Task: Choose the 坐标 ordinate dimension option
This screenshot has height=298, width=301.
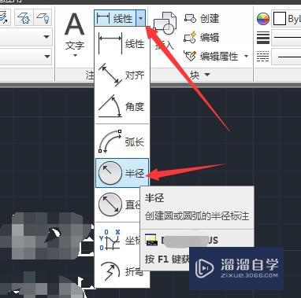Action: [119, 240]
